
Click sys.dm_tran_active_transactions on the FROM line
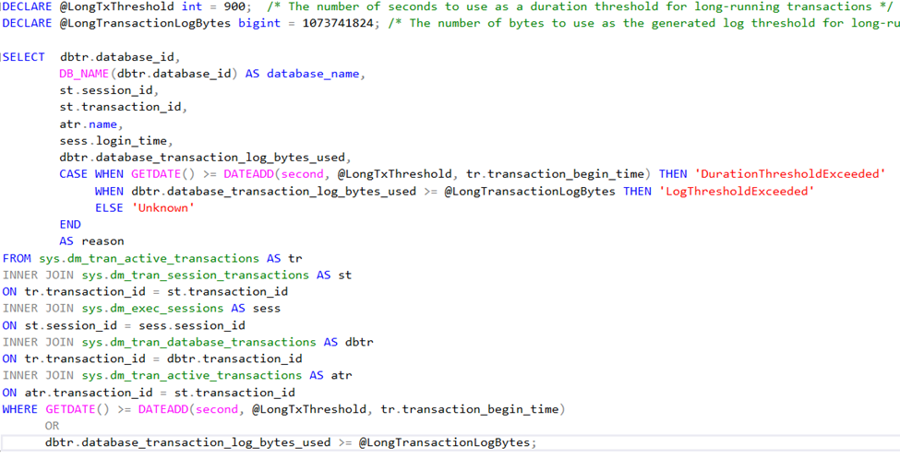pyautogui.click(x=149, y=258)
